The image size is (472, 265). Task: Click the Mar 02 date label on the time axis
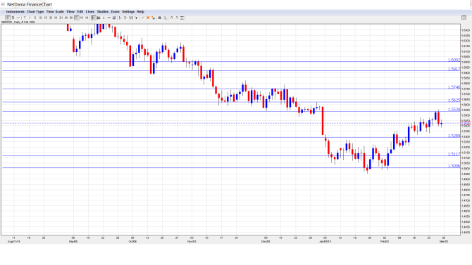pyautogui.click(x=444, y=241)
